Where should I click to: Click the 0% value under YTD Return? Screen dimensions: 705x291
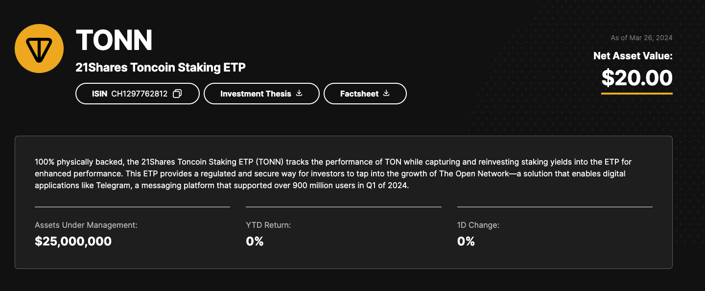tap(255, 241)
